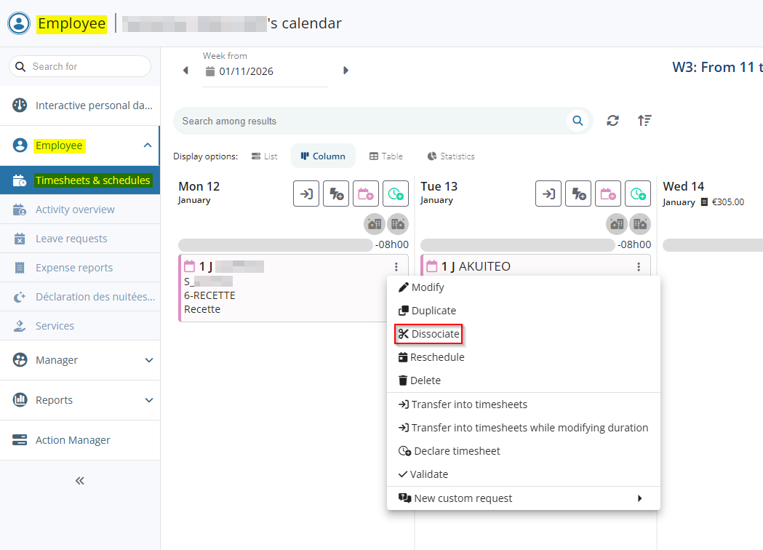Switch display to List view

(265, 156)
